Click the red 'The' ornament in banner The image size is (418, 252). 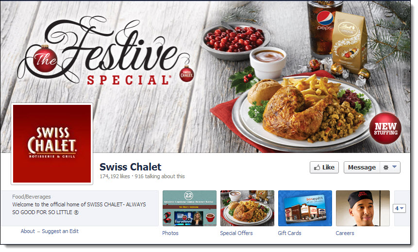(x=45, y=59)
